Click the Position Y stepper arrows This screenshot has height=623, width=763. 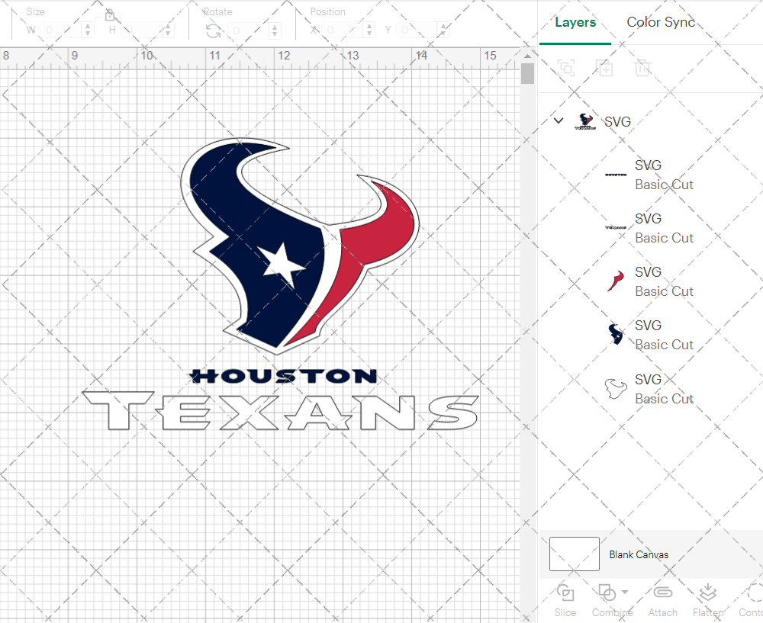pyautogui.click(x=443, y=31)
